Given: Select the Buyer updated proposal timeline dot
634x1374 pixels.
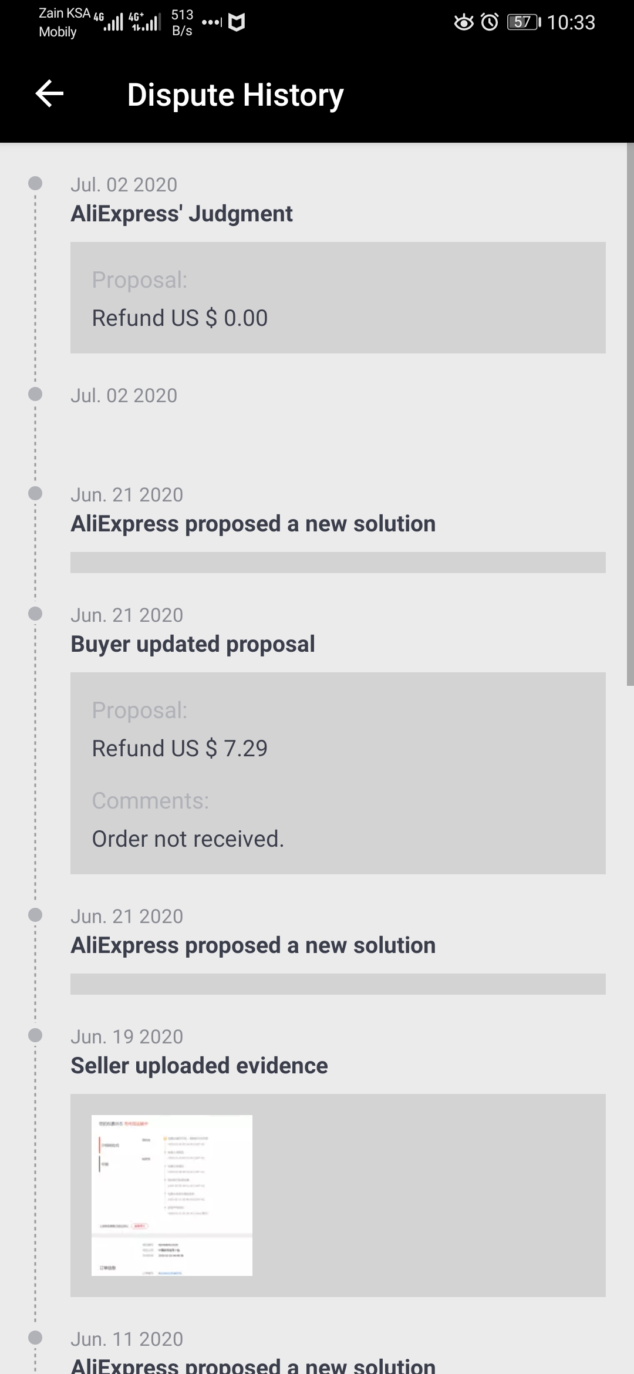Looking at the screenshot, I should 35,614.
